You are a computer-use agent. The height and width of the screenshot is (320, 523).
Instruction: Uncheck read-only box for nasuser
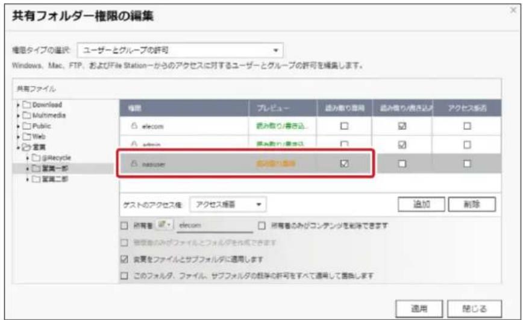point(344,163)
